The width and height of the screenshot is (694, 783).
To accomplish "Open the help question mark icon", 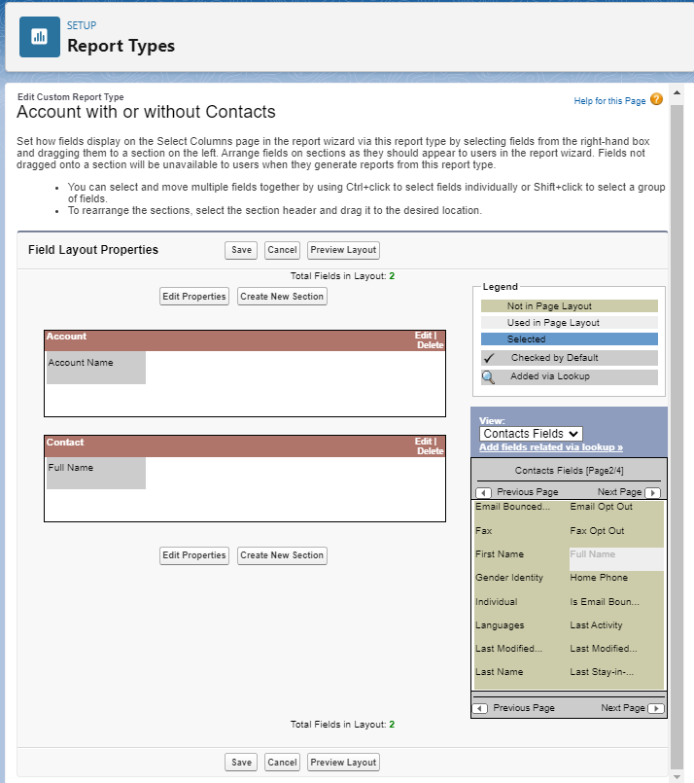I will [x=657, y=99].
